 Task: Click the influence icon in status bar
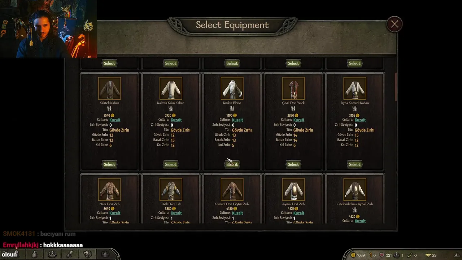370,255
